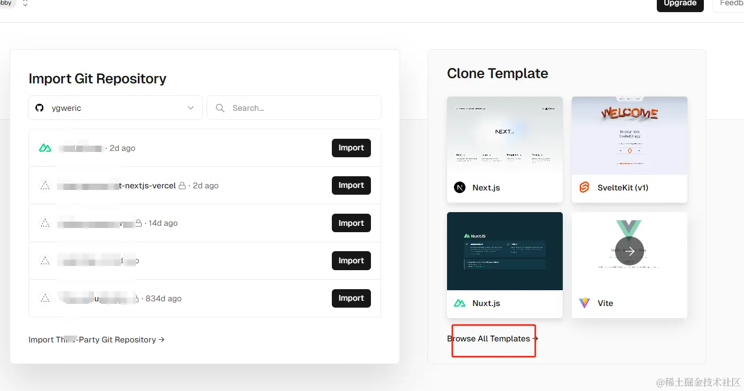This screenshot has width=744, height=391.
Task: Click the Vite logo icon
Action: click(584, 303)
